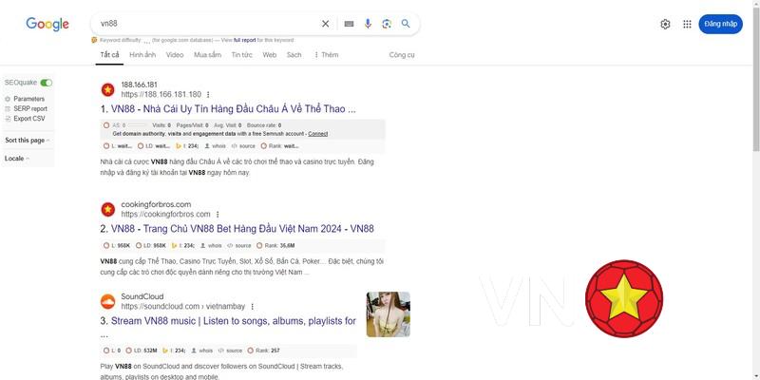Open result VN88 - Nhà Cái Uy Tín
Screen dimensions: 760x380
pos(233,109)
